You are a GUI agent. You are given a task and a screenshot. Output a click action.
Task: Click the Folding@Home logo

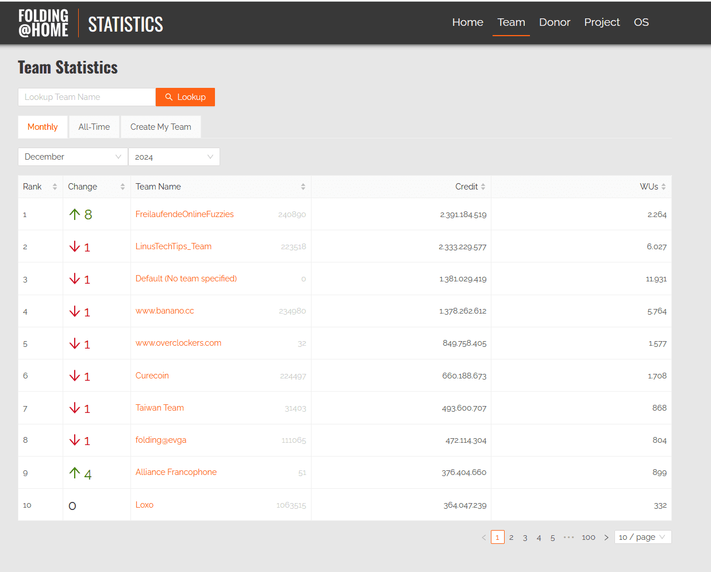pos(43,23)
